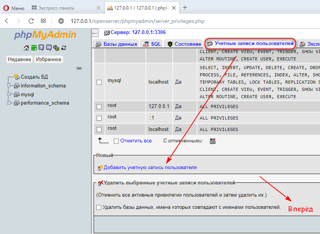Click the 127.0.0.1 host cell in the root row
Viewport: 320px width, 234px height.
pos(159,107)
